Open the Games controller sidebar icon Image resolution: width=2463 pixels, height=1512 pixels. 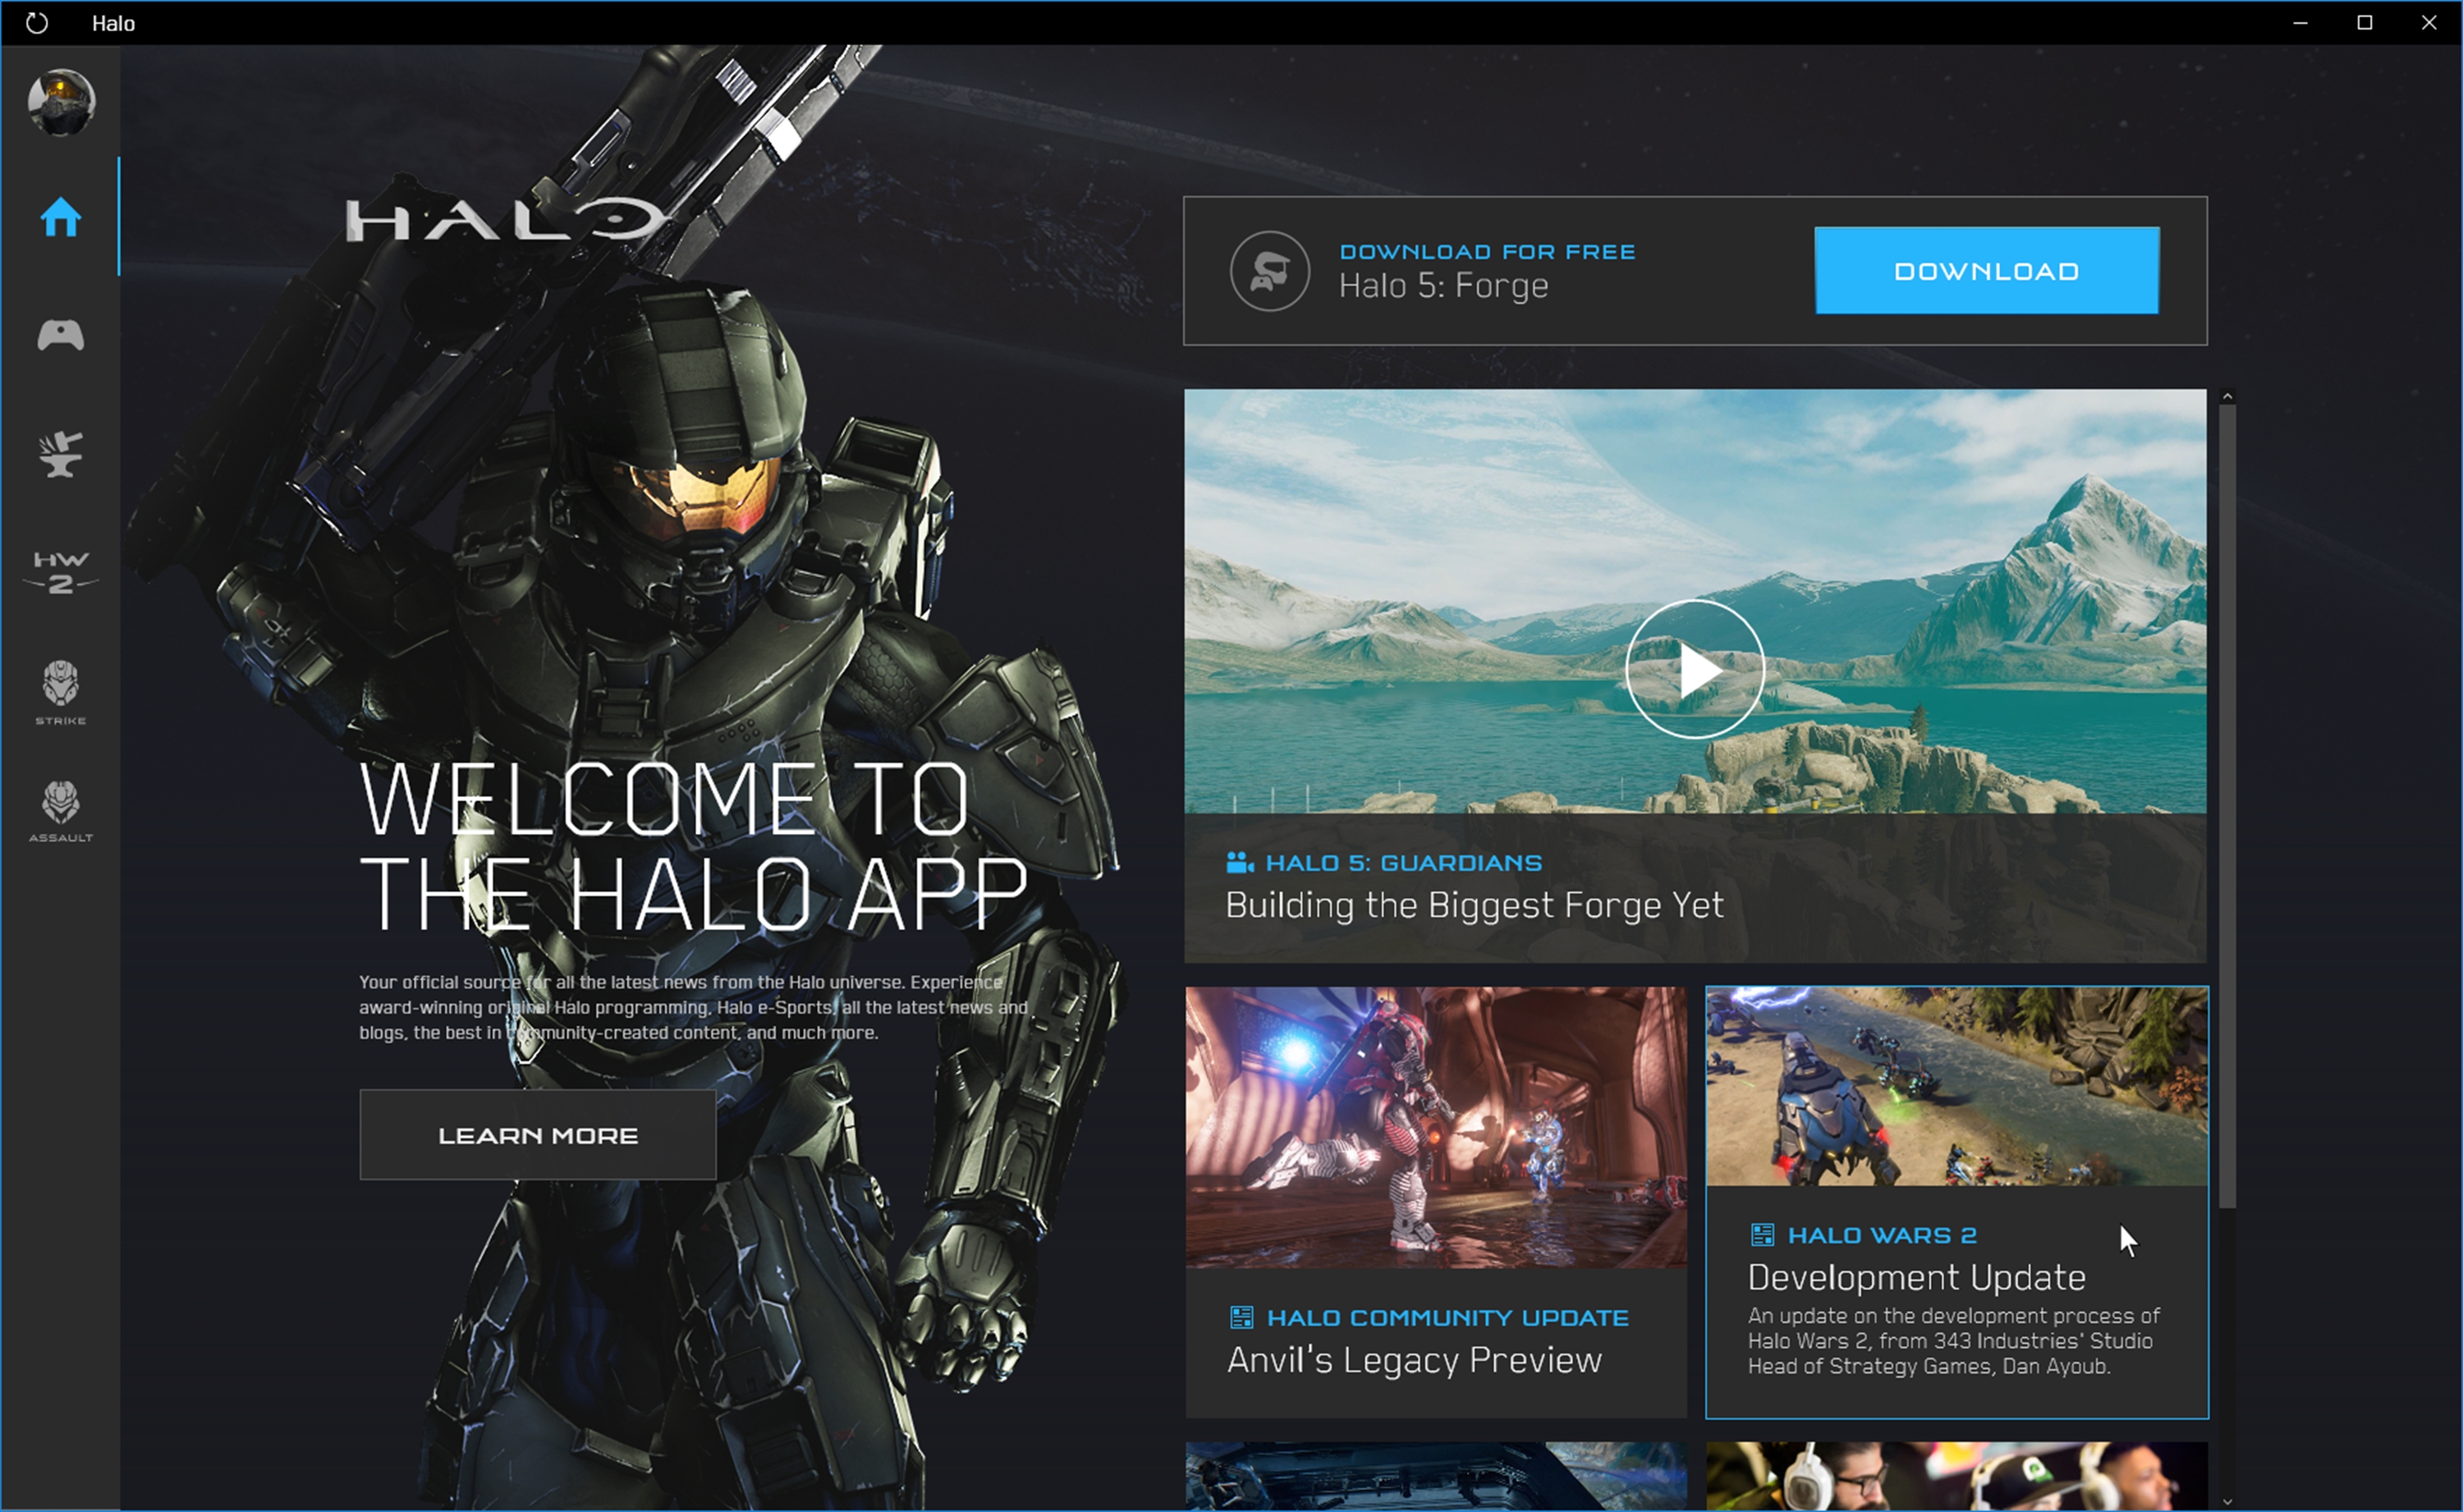(x=60, y=335)
